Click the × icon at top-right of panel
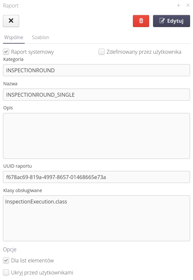193x280 pixels. [x=187, y=6]
